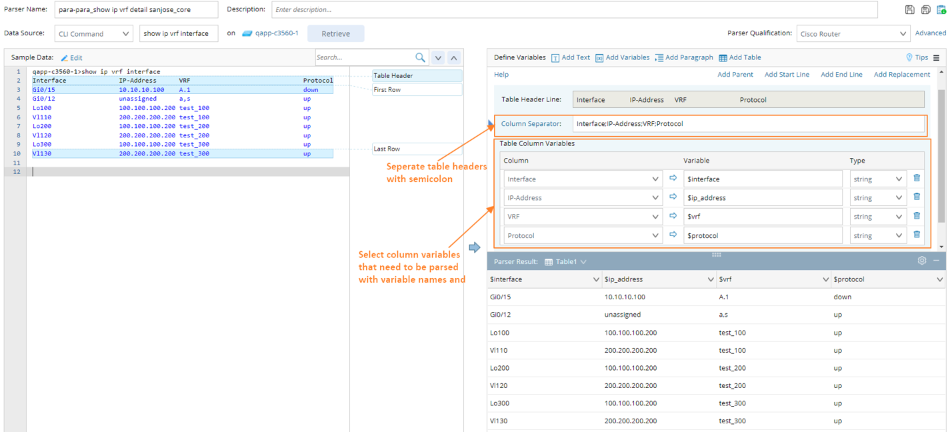
Task: Click the Save parser icon
Action: click(909, 10)
